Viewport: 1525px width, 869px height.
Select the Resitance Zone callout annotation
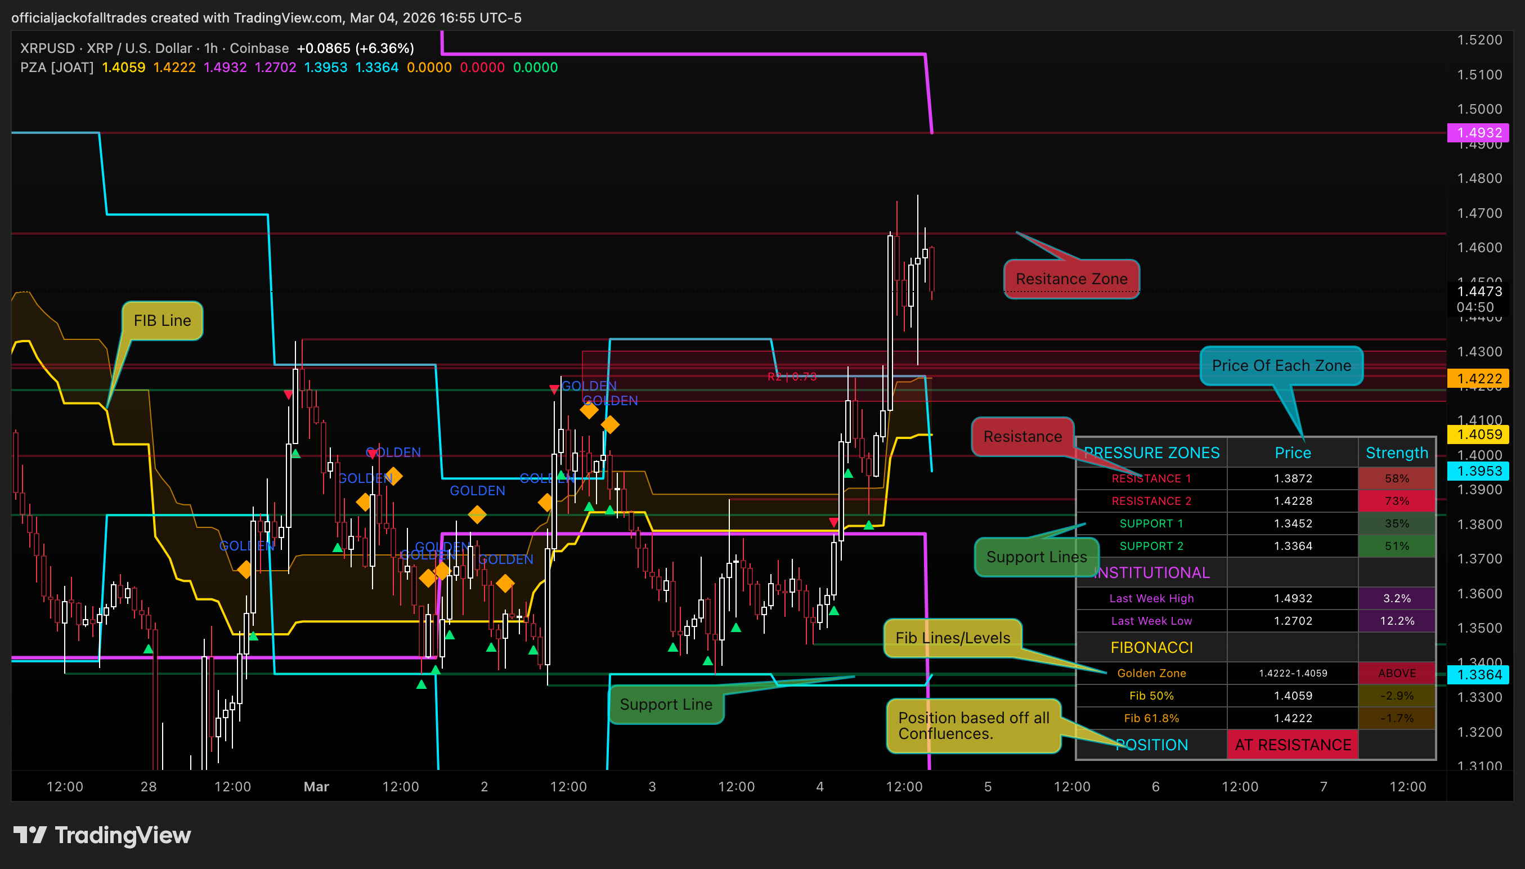(1071, 279)
